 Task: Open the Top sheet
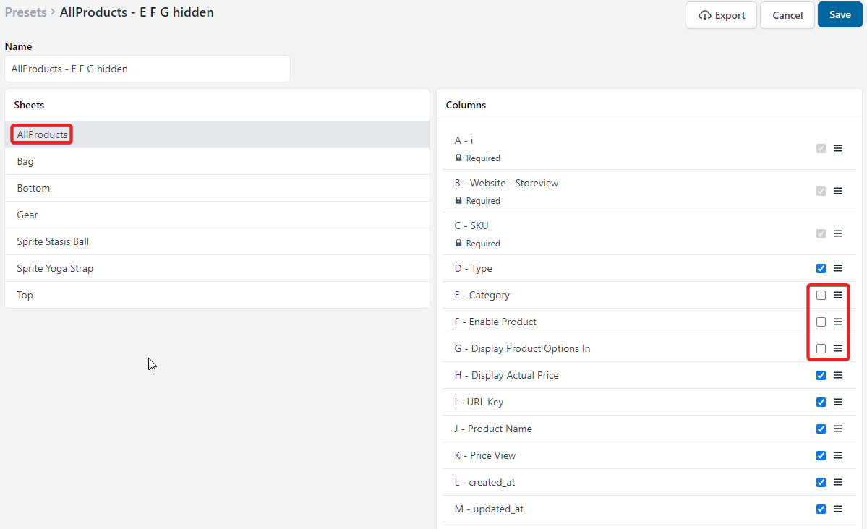(x=218, y=295)
